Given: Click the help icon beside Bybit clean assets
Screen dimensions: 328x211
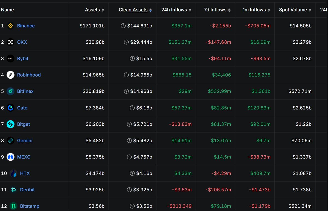Looking at the screenshot, I should [132, 59].
